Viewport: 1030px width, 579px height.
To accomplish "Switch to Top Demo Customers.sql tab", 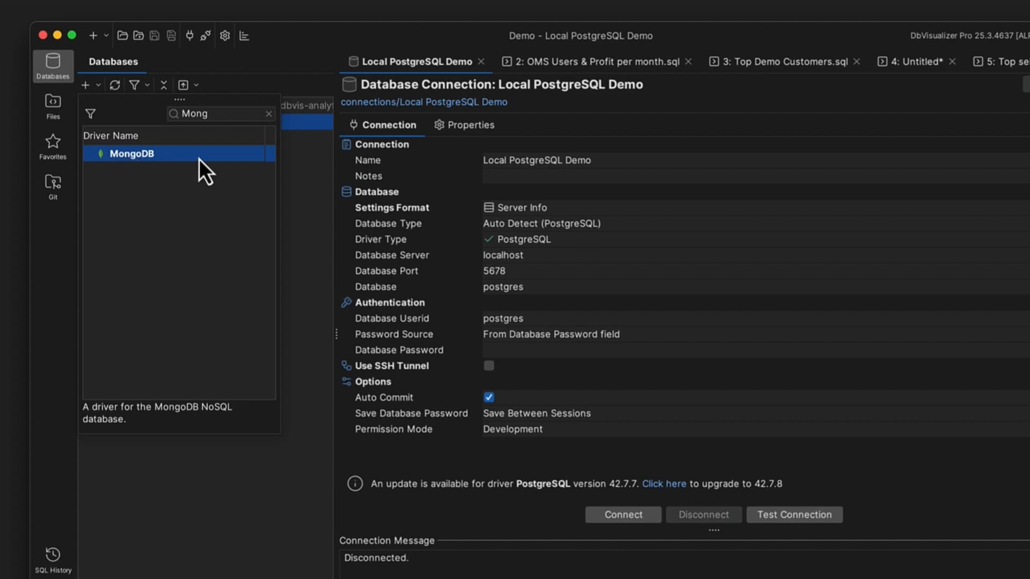I will pyautogui.click(x=785, y=62).
